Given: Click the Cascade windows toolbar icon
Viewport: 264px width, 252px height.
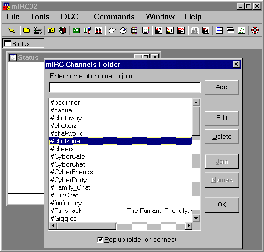Looking at the screenshot, I should click(x=230, y=30).
